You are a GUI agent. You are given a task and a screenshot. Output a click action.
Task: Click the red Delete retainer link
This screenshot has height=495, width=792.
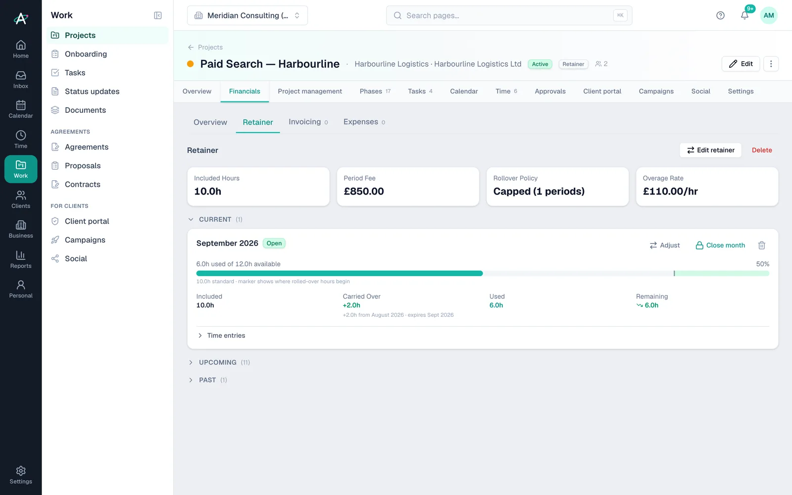(762, 150)
